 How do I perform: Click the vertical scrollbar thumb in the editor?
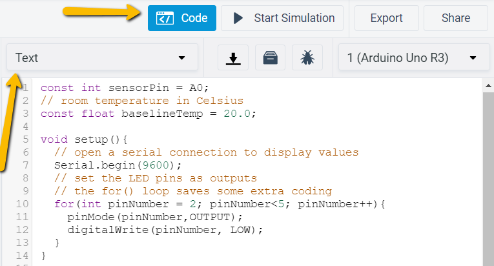tap(488, 174)
